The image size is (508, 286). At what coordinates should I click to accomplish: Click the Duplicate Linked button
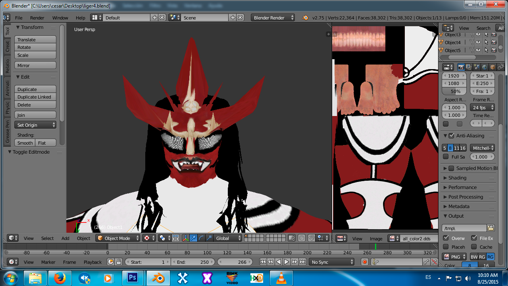point(35,97)
